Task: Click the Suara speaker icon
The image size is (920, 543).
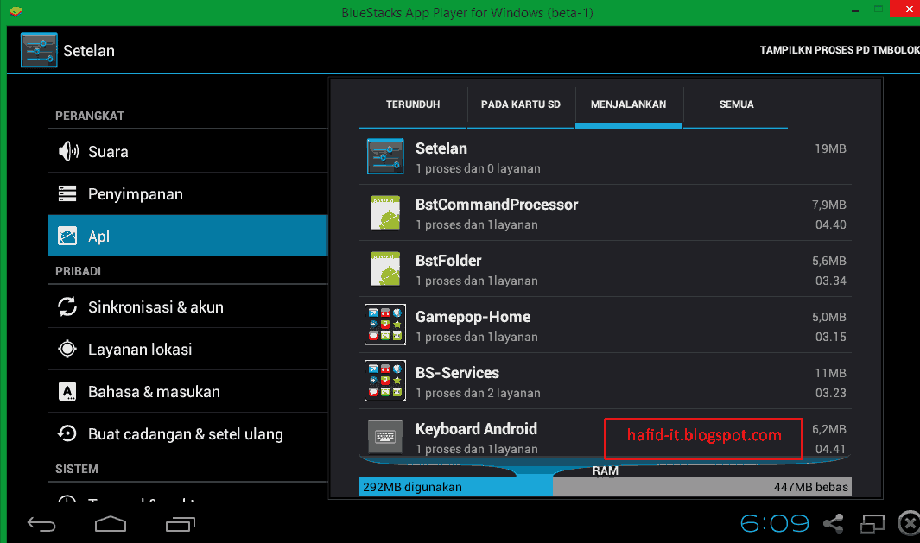Action: 68,151
